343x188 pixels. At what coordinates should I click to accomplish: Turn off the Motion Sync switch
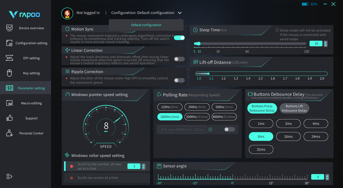click(179, 38)
